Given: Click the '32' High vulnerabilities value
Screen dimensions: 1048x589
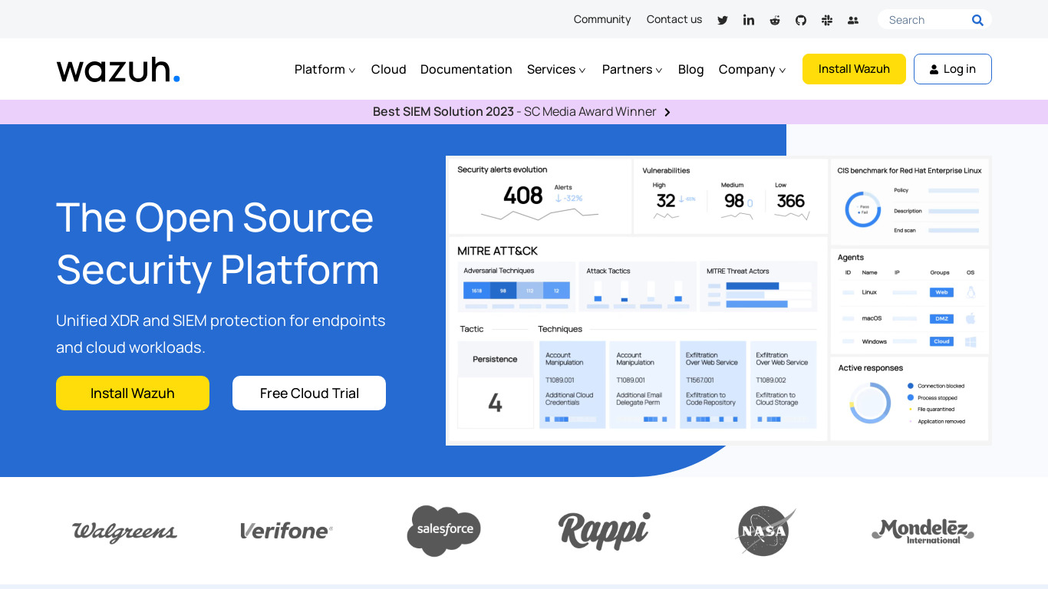Looking at the screenshot, I should pos(665,201).
